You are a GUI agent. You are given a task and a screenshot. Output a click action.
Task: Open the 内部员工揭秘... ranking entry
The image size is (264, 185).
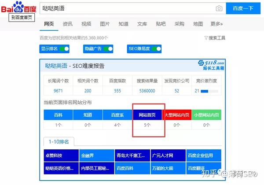[97, 168]
